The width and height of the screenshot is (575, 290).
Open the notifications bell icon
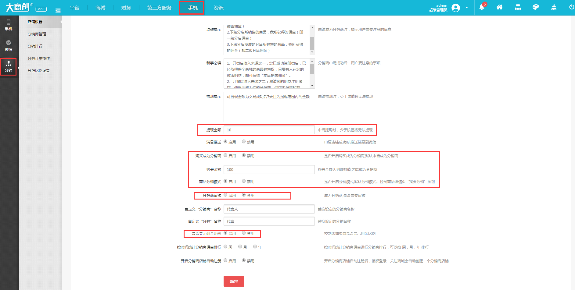tap(482, 7)
